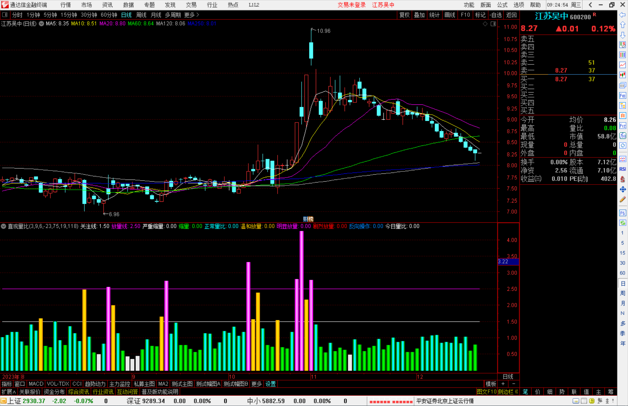The height and width of the screenshot is (406, 628).
Task: Toggle the MA settings circle next to 江苏吴中(日线)
Action: tap(42, 24)
